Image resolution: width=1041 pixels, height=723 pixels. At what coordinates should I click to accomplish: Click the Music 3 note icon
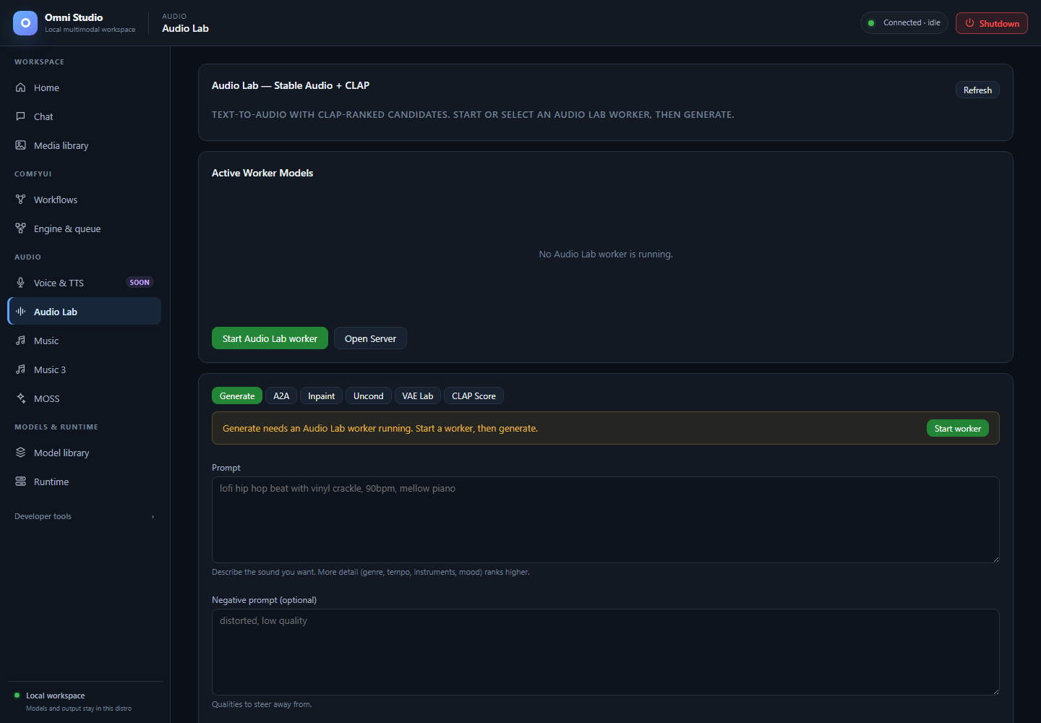tap(21, 369)
